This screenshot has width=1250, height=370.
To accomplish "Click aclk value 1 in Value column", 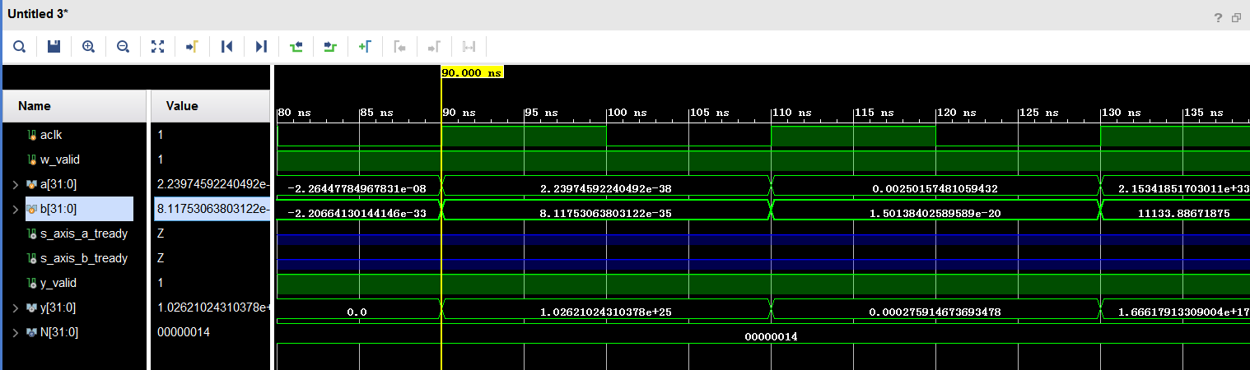I will 161,135.
